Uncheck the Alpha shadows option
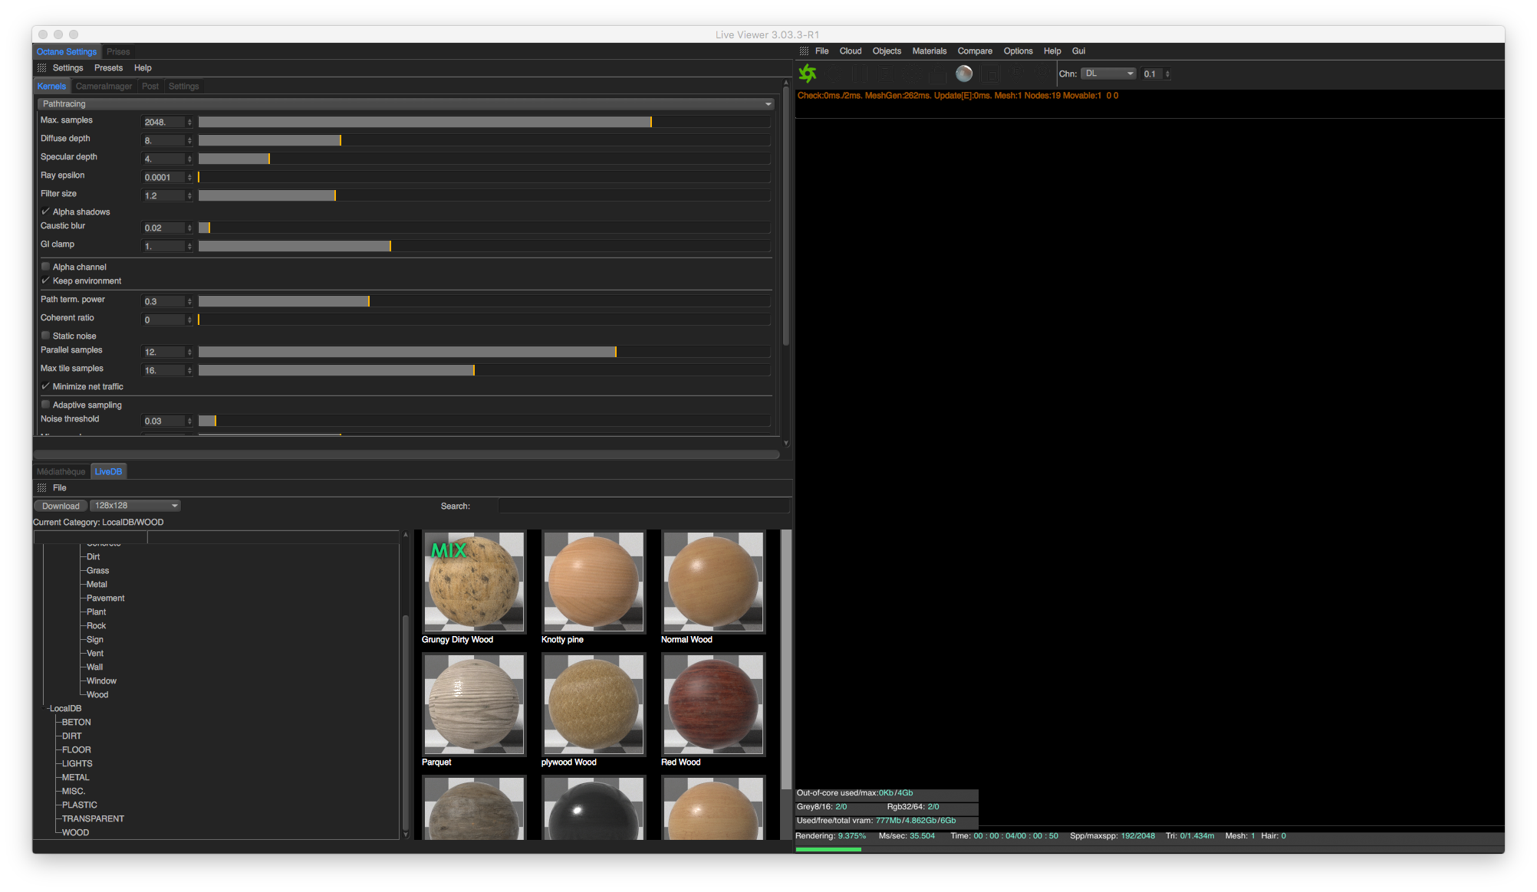This screenshot has height=892, width=1537. [x=46, y=212]
